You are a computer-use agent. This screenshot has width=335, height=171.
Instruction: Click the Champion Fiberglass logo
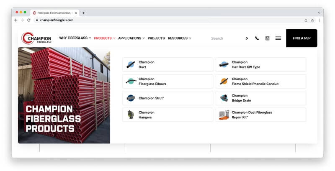(x=36, y=38)
